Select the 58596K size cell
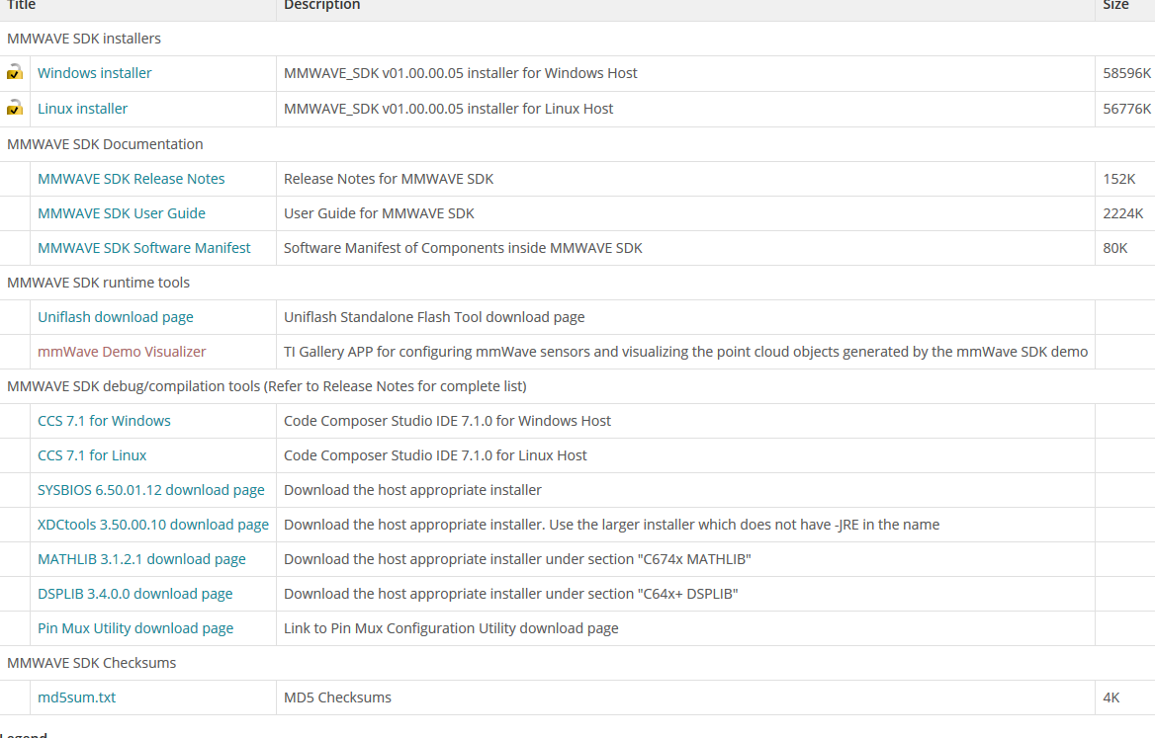Viewport: 1155px width, 738px height. point(1126,73)
